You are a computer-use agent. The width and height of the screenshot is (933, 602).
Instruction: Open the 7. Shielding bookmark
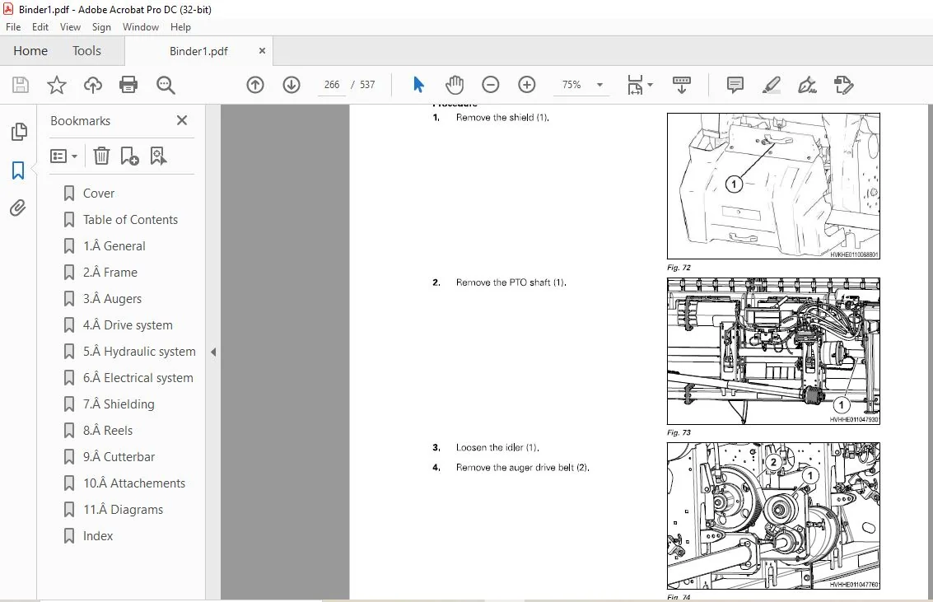pyautogui.click(x=119, y=404)
